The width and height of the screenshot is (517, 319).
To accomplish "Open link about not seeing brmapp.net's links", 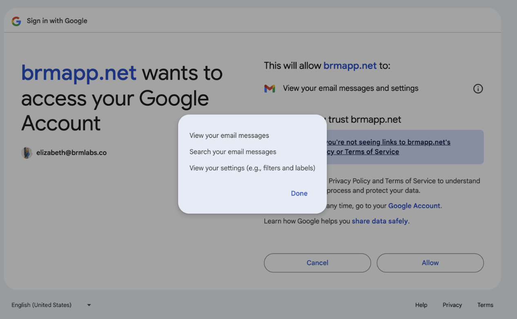I will pos(388,147).
